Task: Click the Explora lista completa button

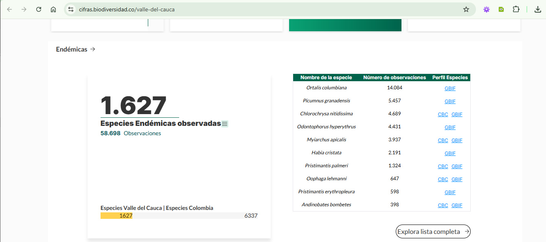Action: [433, 231]
